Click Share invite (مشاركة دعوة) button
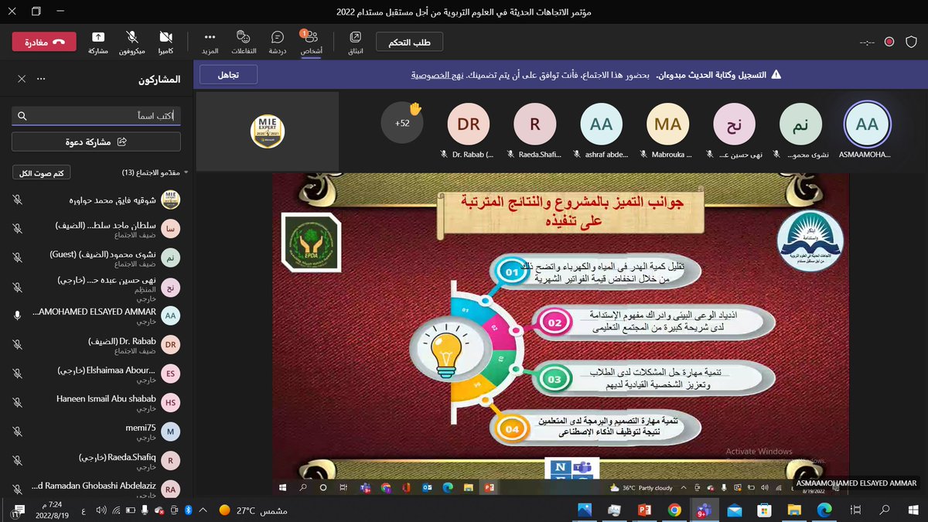The image size is (928, 522). pyautogui.click(x=96, y=142)
